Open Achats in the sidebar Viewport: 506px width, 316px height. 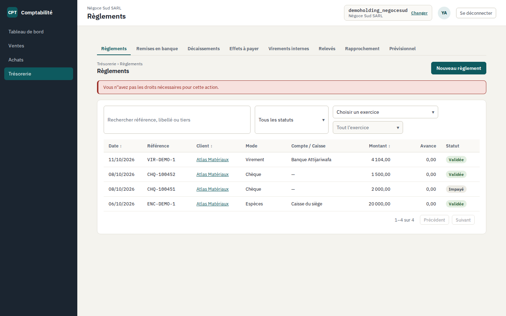[39, 60]
